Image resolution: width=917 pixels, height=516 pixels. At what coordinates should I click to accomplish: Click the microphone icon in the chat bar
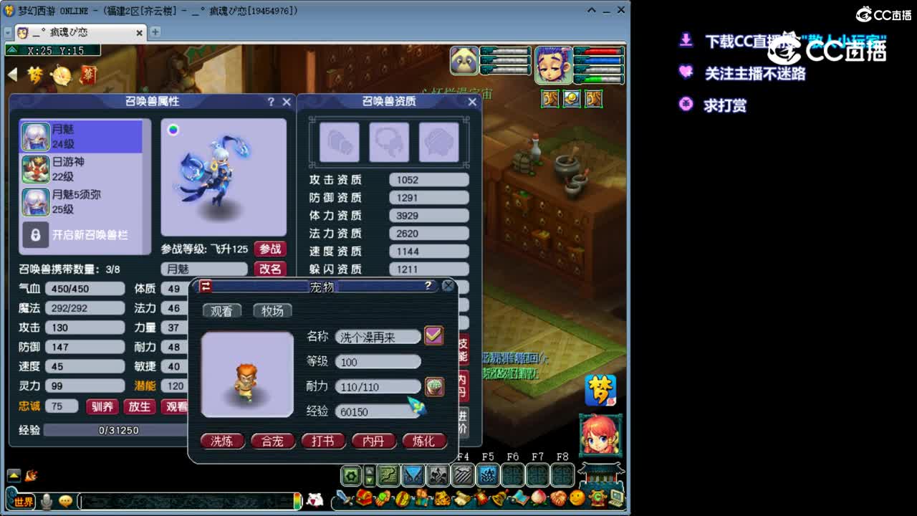click(47, 502)
